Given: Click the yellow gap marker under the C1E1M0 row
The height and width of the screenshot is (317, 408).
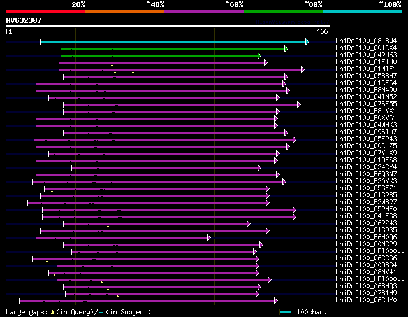Looking at the screenshot, I should pyautogui.click(x=112, y=65).
